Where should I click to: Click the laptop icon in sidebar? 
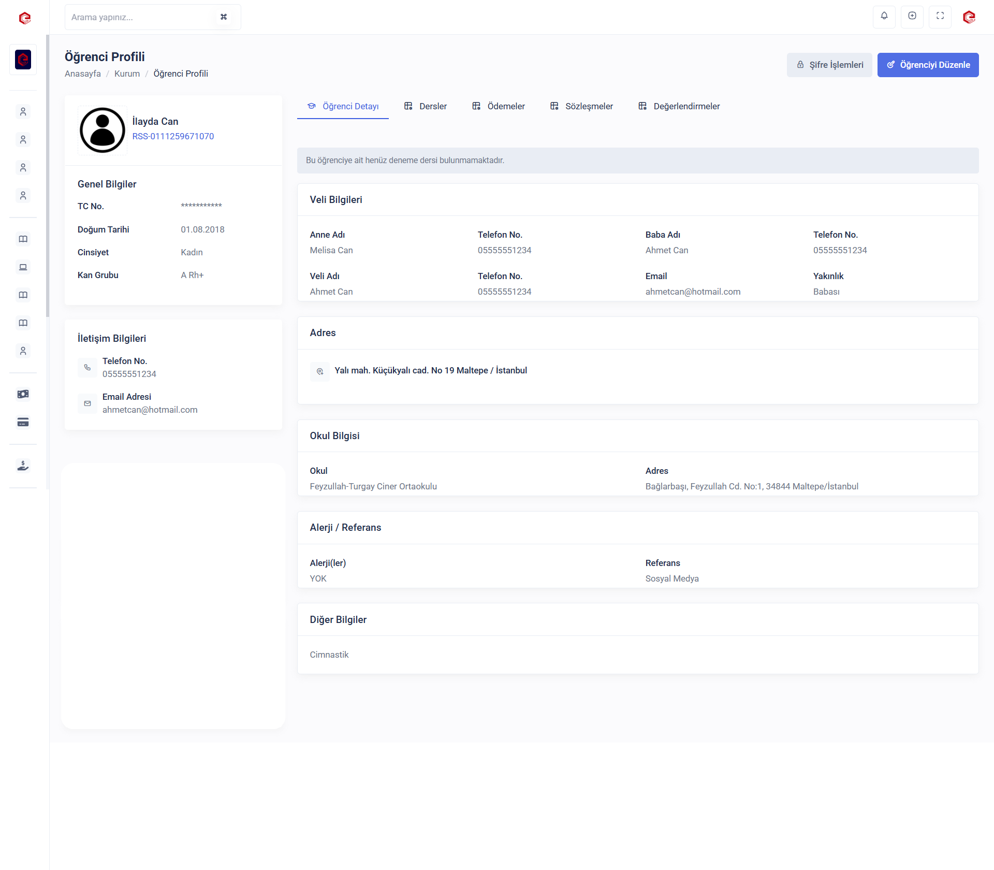tap(23, 267)
